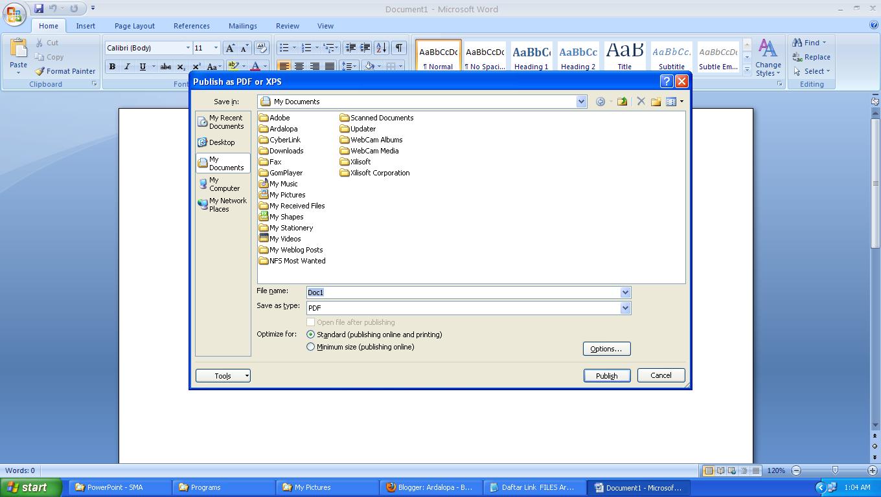
Task: Open the View tab
Action: coord(325,26)
